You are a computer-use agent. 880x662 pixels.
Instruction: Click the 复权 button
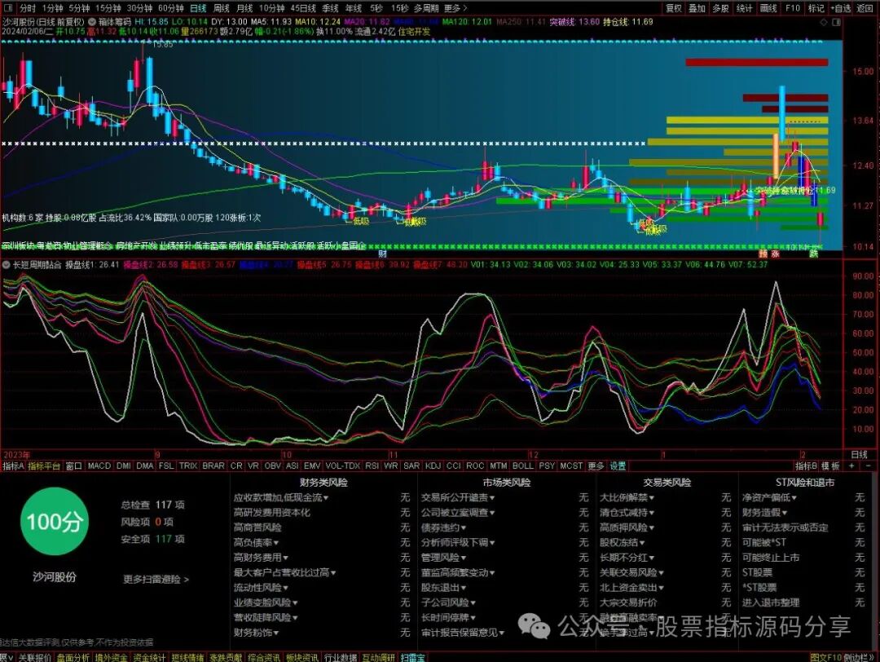[674, 8]
